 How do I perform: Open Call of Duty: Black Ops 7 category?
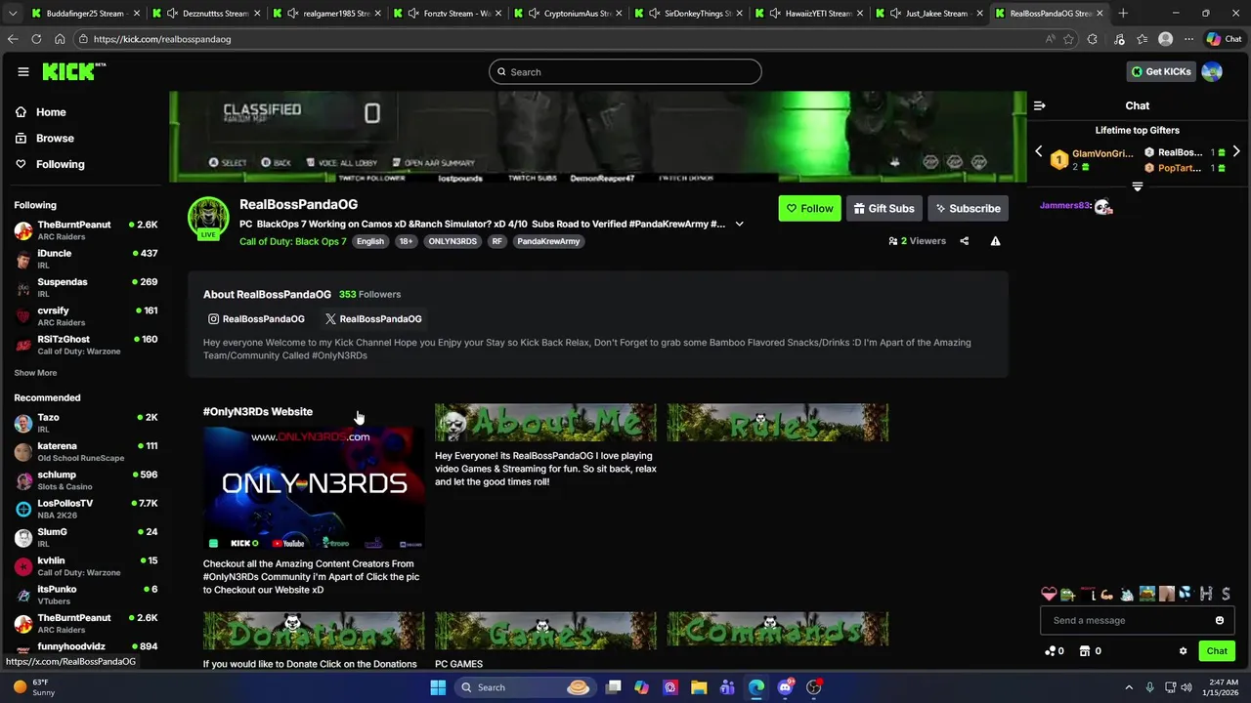[x=293, y=241]
